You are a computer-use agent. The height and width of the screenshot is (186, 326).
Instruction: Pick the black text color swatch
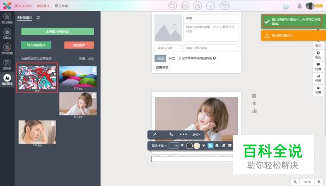tap(189, 146)
